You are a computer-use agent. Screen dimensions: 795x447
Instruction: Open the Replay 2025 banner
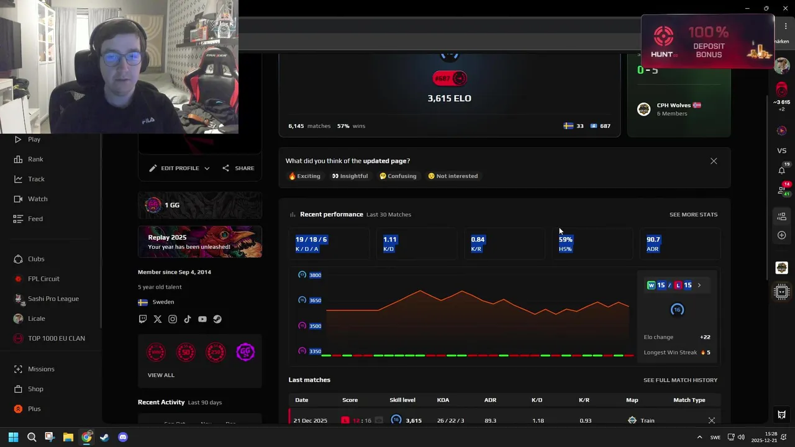pyautogui.click(x=199, y=242)
